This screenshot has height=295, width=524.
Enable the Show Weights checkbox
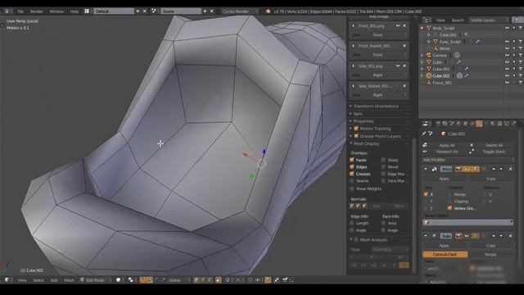pos(352,188)
